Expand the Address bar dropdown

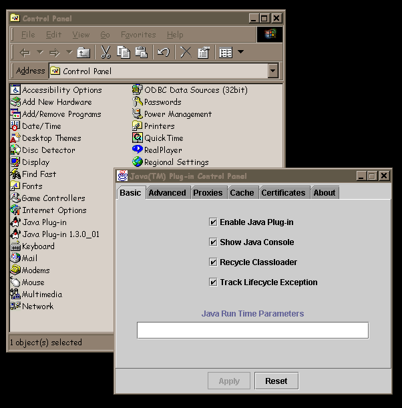(273, 71)
